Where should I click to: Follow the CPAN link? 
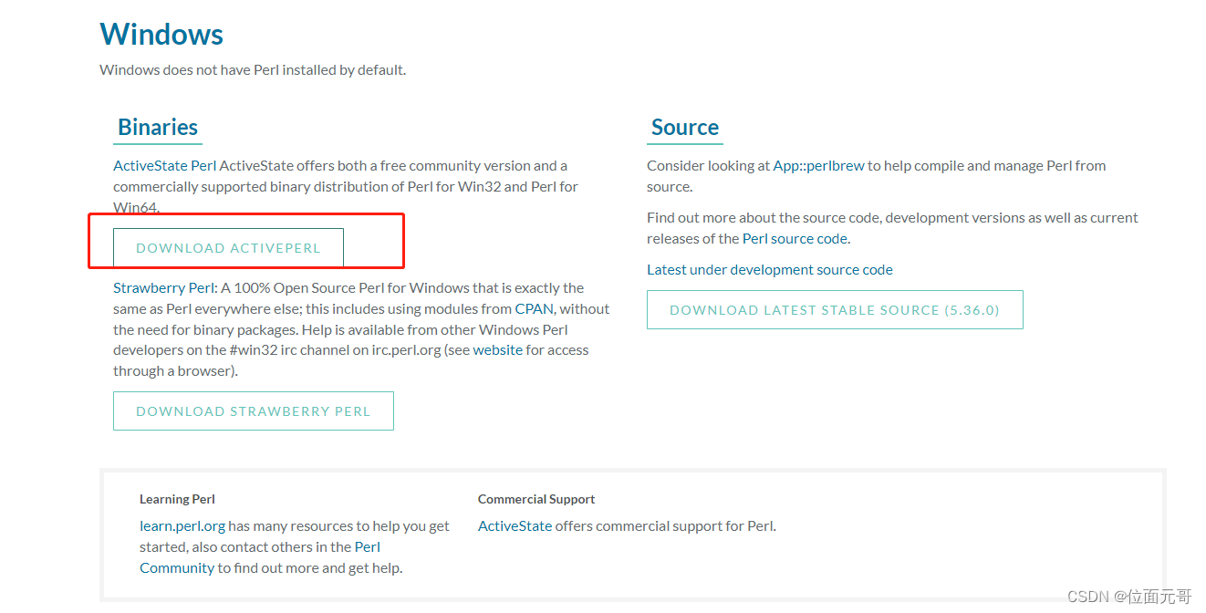534,309
